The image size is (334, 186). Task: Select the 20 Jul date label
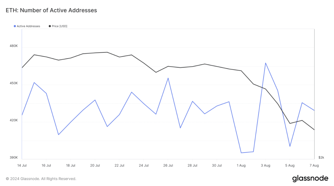pyautogui.click(x=95, y=166)
